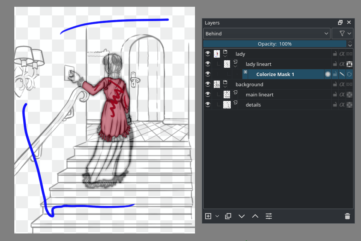
Task: Toggle show coloring on Colorize Mask 1
Action: 328,74
